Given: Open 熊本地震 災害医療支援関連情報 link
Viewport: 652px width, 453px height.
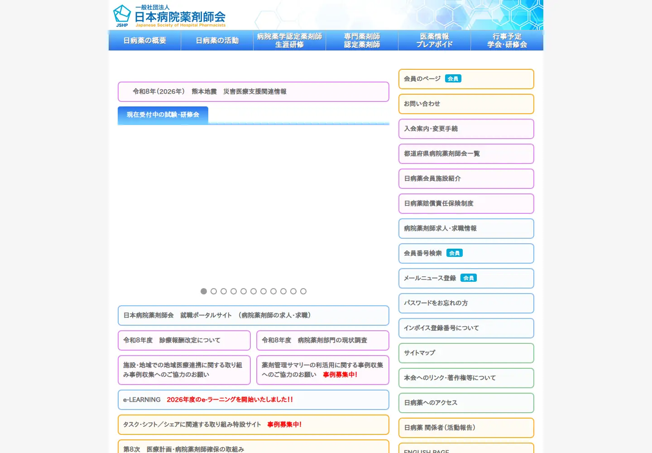Looking at the screenshot, I should [254, 92].
